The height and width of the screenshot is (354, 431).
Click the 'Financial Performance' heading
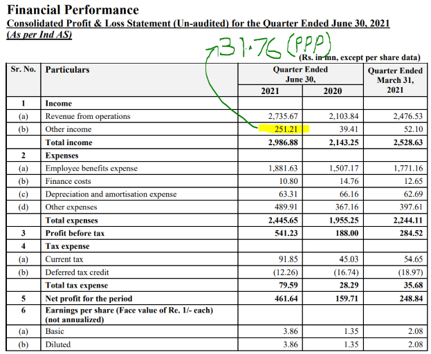tap(73, 10)
